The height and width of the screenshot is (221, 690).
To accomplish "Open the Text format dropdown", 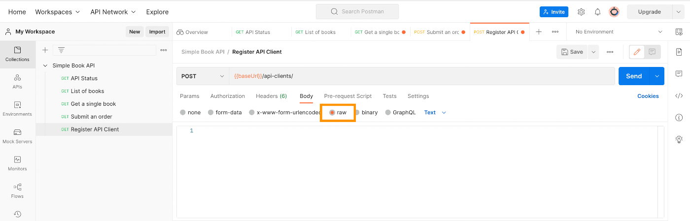I will (435, 113).
